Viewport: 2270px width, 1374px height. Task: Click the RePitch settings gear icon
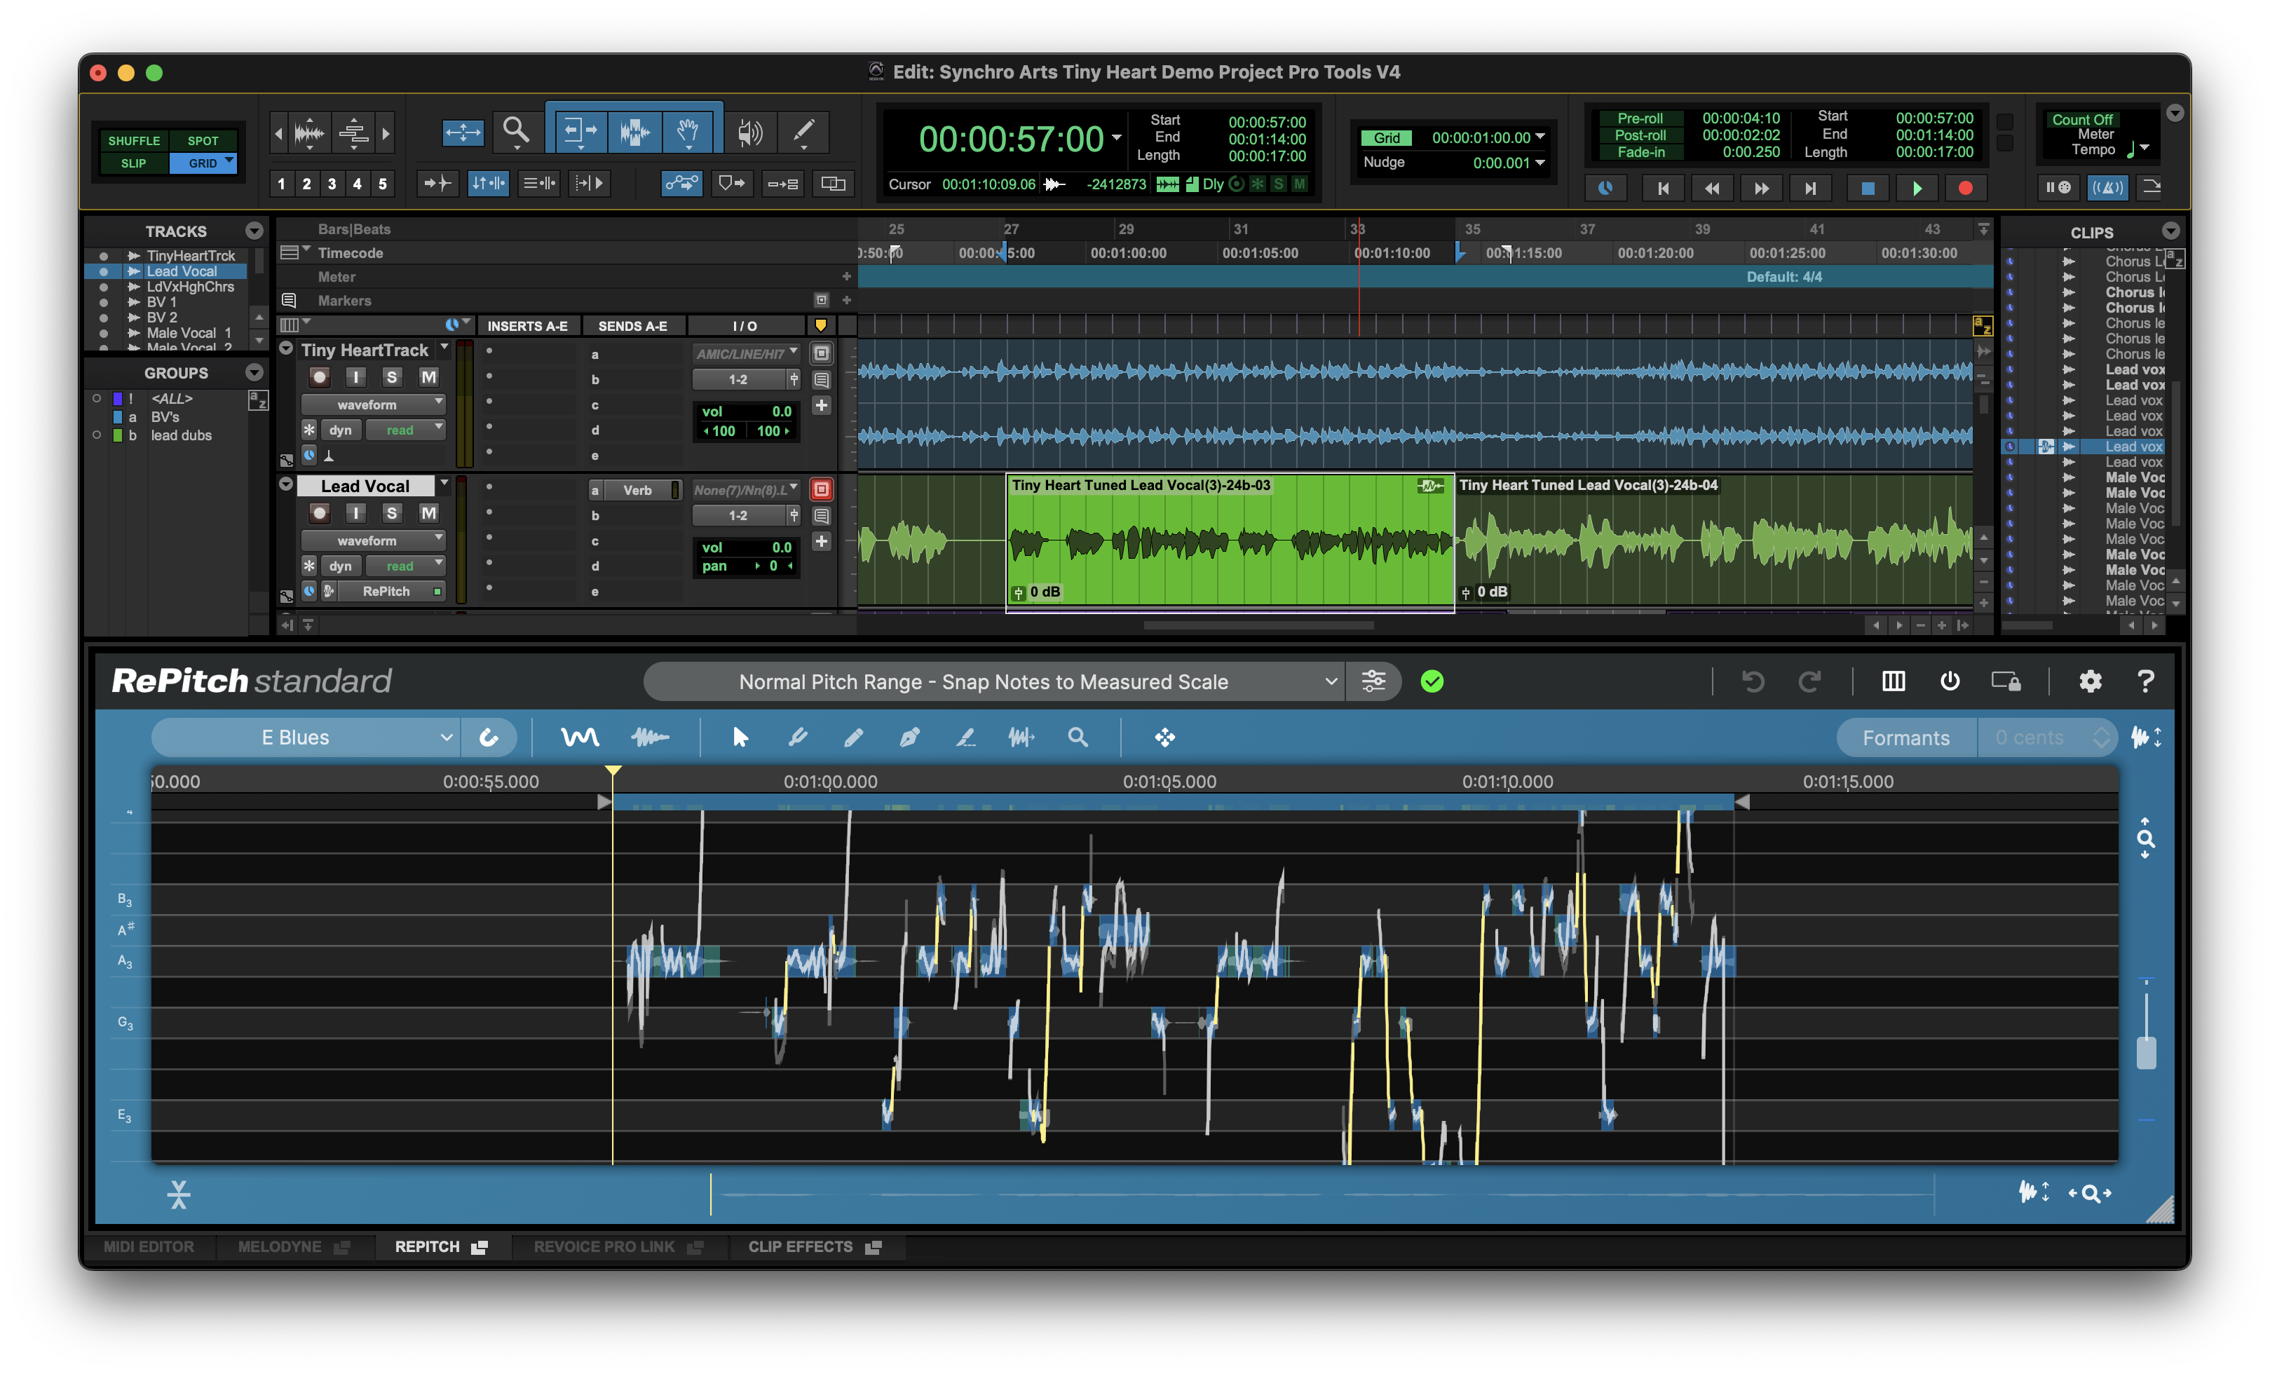[x=2091, y=681]
